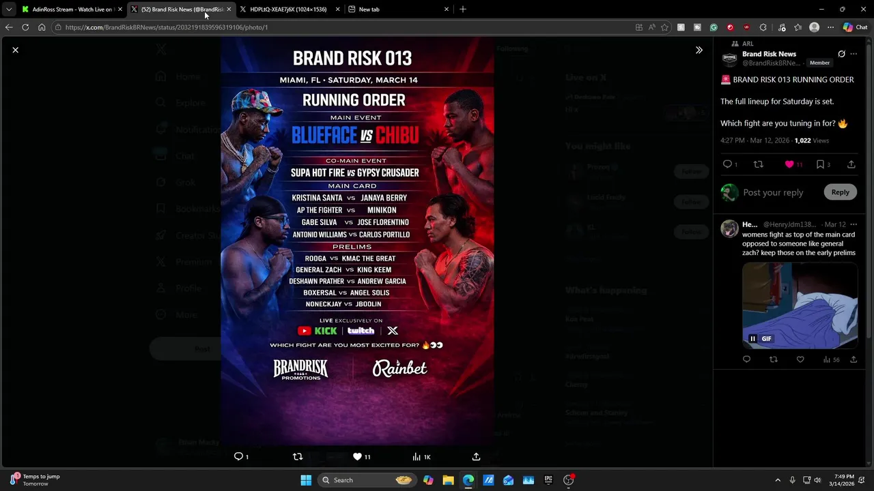This screenshot has height=491, width=874.
Task: Click the Grok circle icon on the tweet
Action: pyautogui.click(x=841, y=54)
